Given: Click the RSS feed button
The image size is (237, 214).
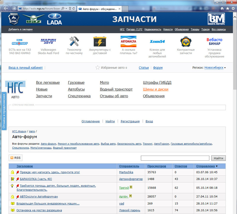Looking at the screenshot, I should pyautogui.click(x=15, y=158).
